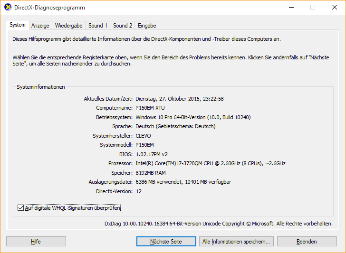Click the Systeminformationen group label
Image resolution: width=346 pixels, height=253 pixels.
coord(41,87)
